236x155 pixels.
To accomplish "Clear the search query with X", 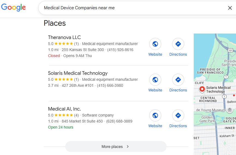I will tap(230, 8).
